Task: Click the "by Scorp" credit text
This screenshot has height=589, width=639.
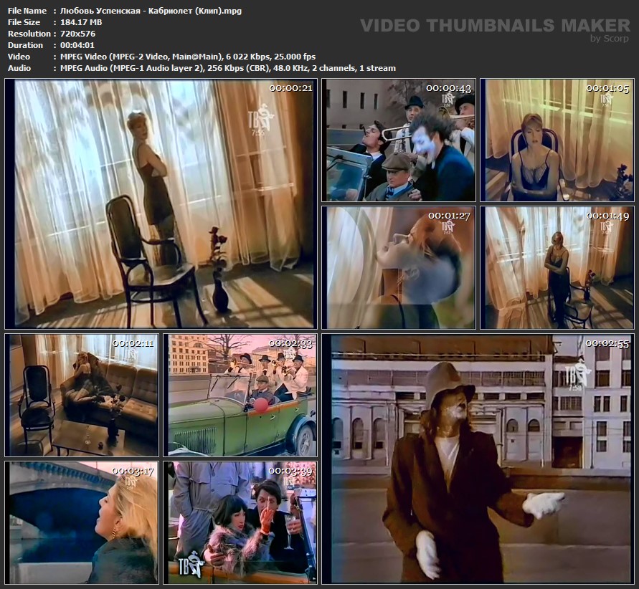Action: point(610,39)
